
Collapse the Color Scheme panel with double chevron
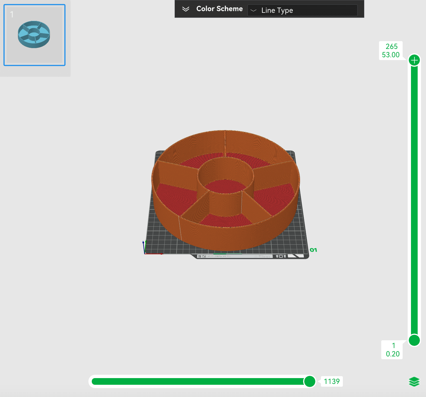(x=185, y=9)
